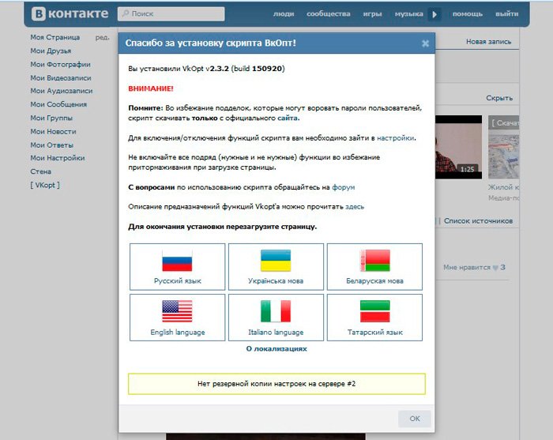Open the сообщества section
This screenshot has height=440, width=553.
coord(329,13)
